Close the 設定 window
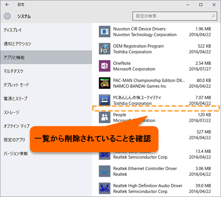 point(214,5)
